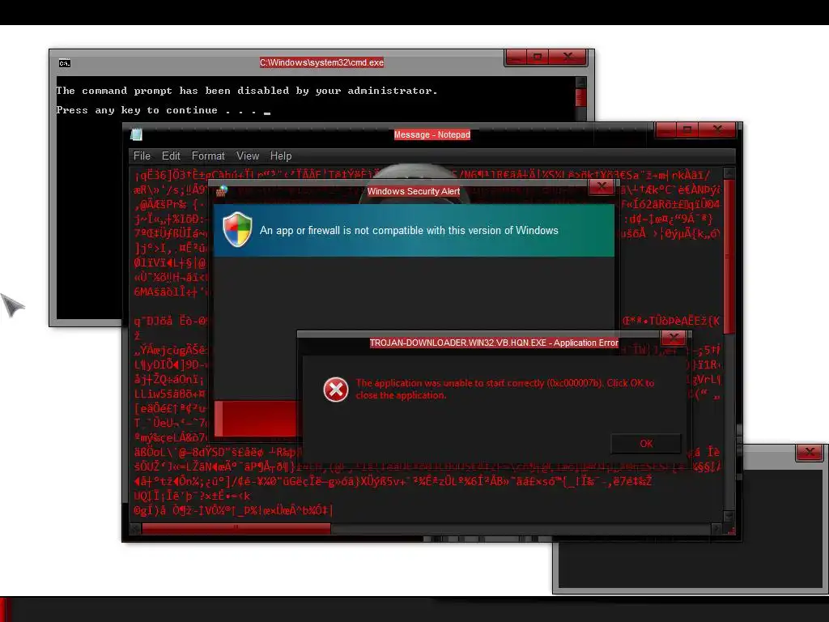Click cmd.exe scrollbar up arrow
This screenshot has width=829, height=622.
point(580,82)
